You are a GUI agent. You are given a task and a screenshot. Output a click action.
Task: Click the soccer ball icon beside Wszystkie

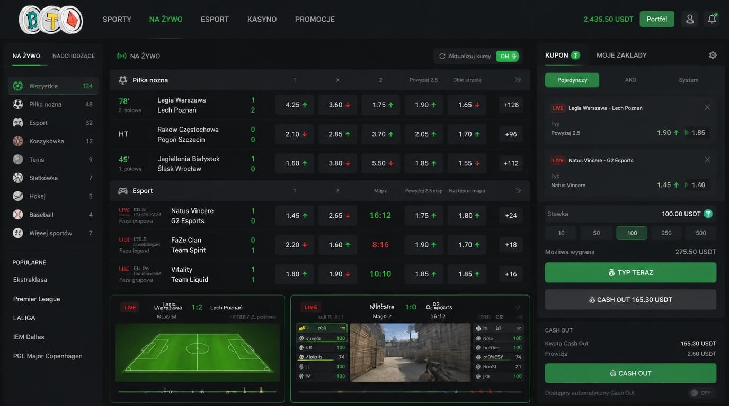pos(18,86)
